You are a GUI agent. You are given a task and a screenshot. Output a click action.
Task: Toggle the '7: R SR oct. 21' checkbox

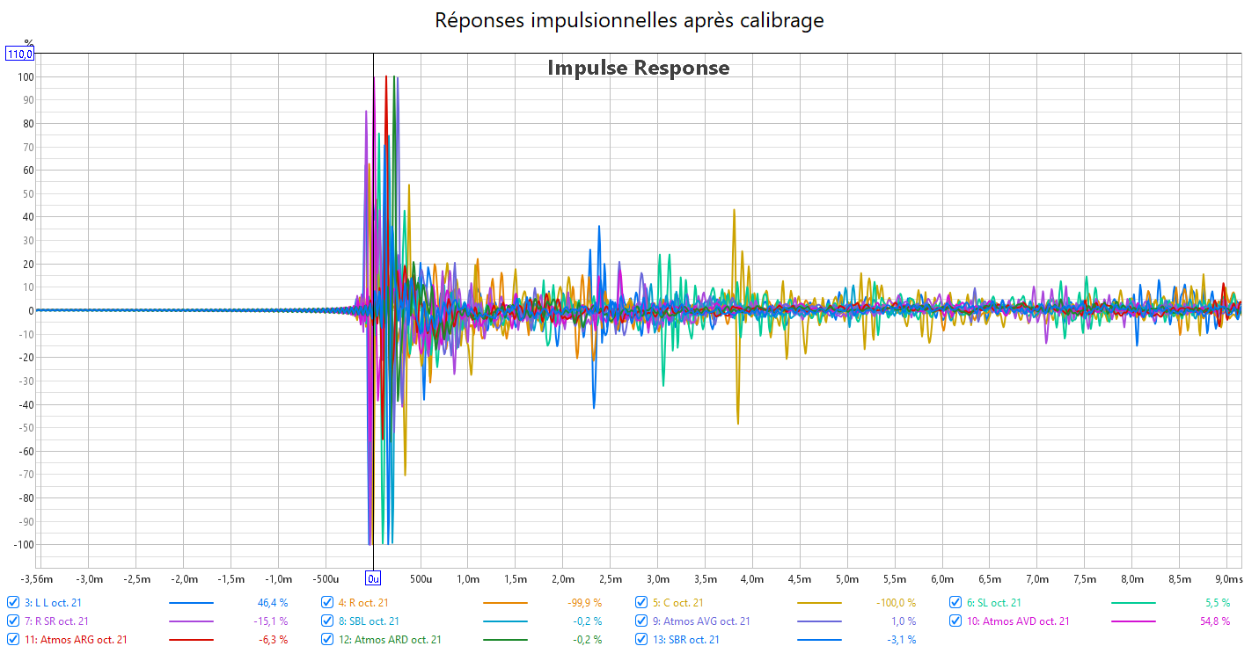(13, 621)
